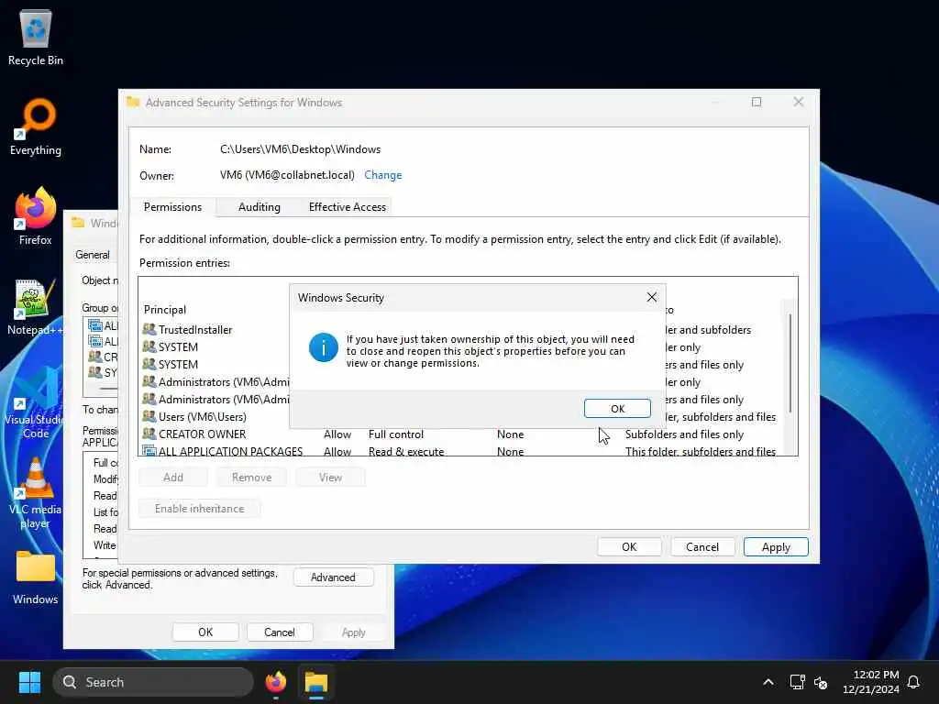Click Full control access for CREATOR OWNER
The width and height of the screenshot is (939, 704).
point(396,434)
